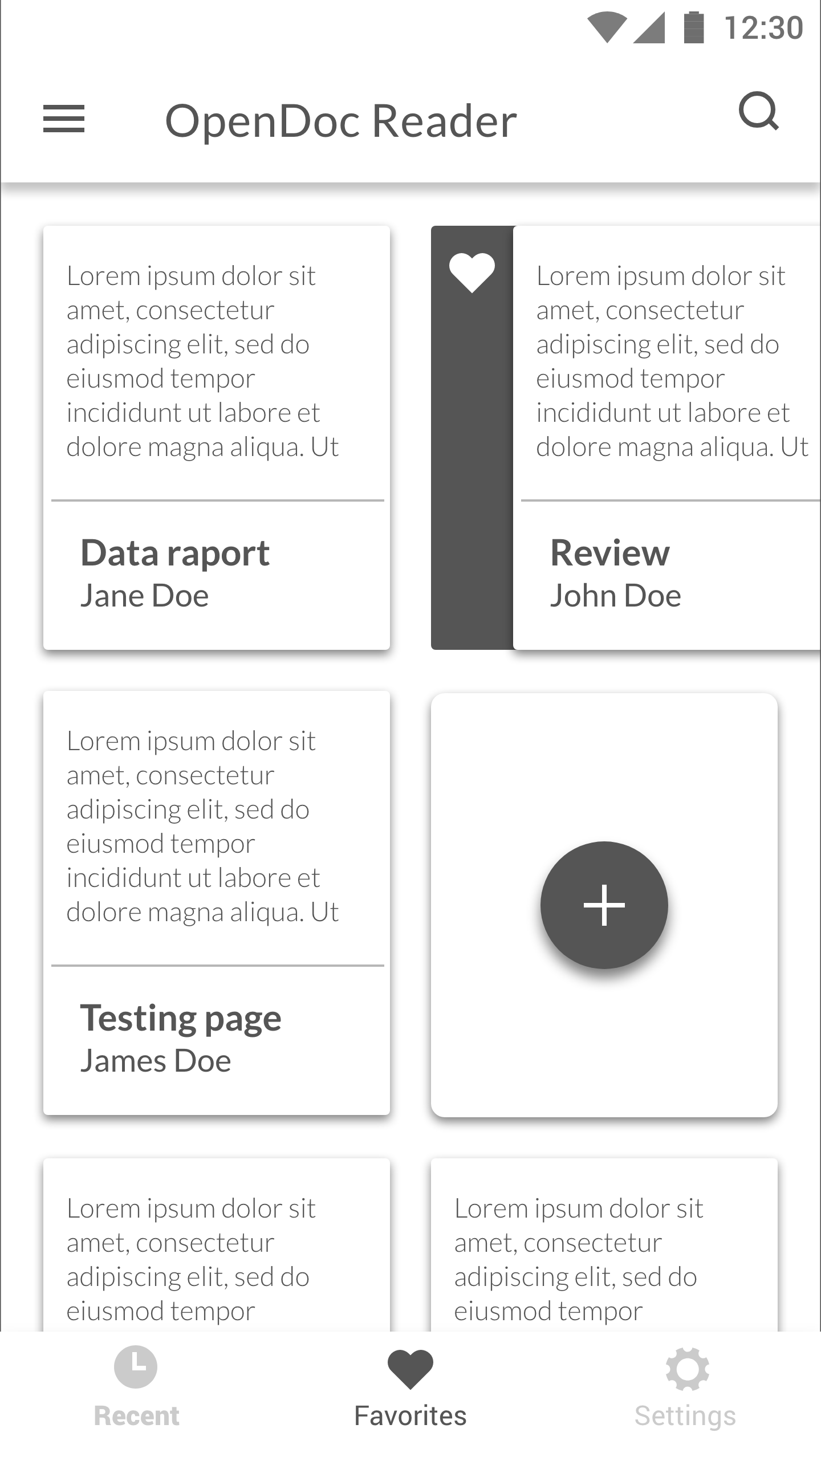This screenshot has height=1457, width=821.
Task: Select author name James Doe
Action: pos(156,1061)
